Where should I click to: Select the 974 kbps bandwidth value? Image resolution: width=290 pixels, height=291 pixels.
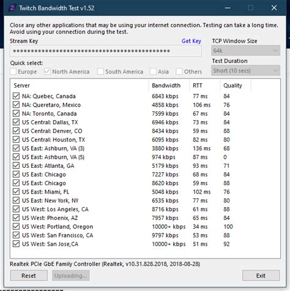point(163,157)
